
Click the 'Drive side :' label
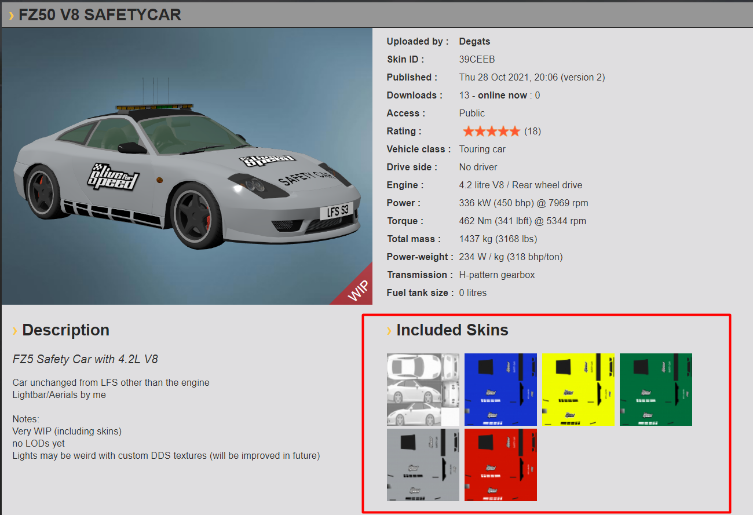coord(412,167)
